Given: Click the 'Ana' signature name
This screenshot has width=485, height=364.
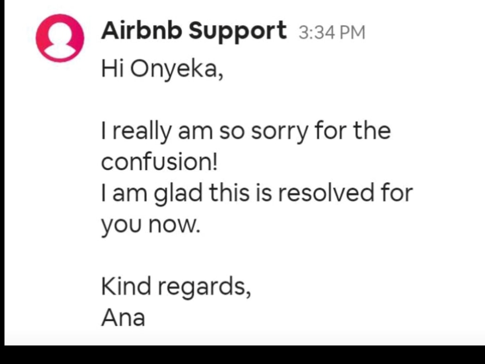Looking at the screenshot, I should pyautogui.click(x=123, y=317).
